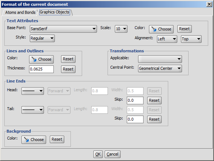
Task: Open the Tail line end style dropdown
Action: click(33, 110)
